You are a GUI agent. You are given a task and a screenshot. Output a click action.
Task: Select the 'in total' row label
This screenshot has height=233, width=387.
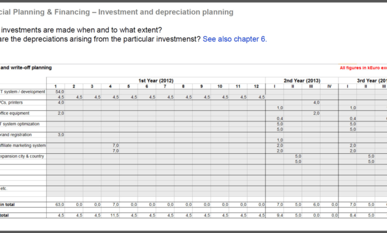click(7, 205)
